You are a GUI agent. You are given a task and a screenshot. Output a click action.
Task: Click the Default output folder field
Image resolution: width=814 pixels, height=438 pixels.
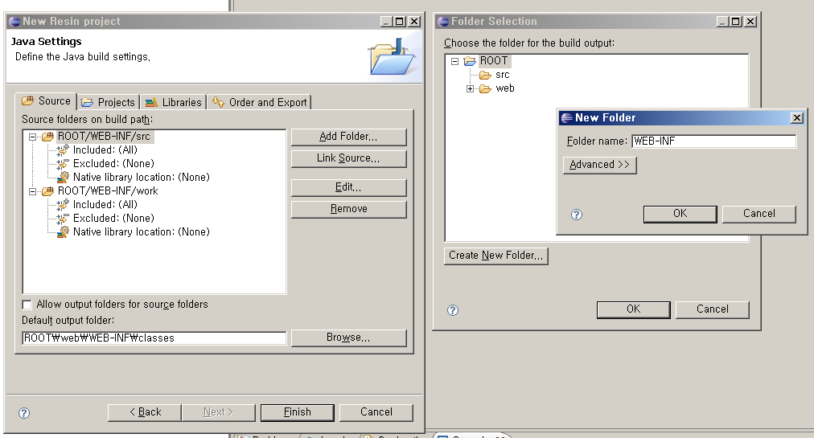tap(154, 338)
